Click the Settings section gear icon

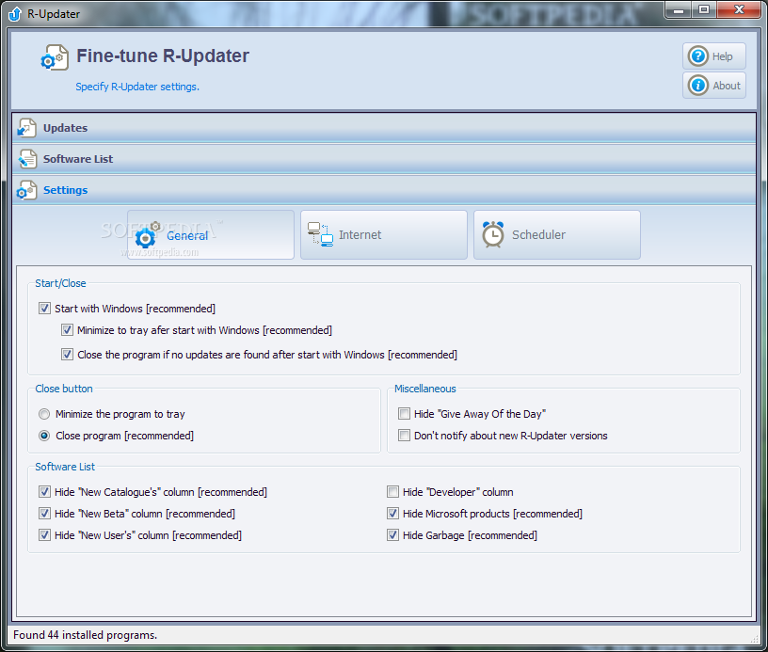point(27,190)
